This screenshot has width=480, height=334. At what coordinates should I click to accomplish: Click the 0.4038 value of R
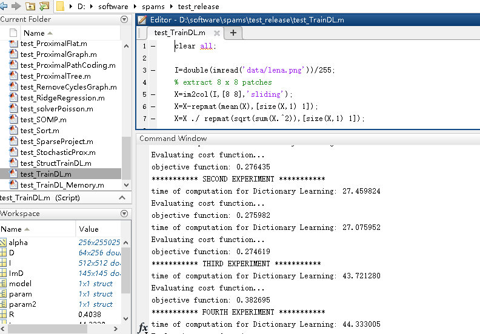point(89,315)
